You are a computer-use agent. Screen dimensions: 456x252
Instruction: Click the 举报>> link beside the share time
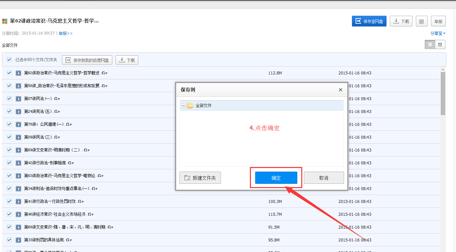[66, 33]
